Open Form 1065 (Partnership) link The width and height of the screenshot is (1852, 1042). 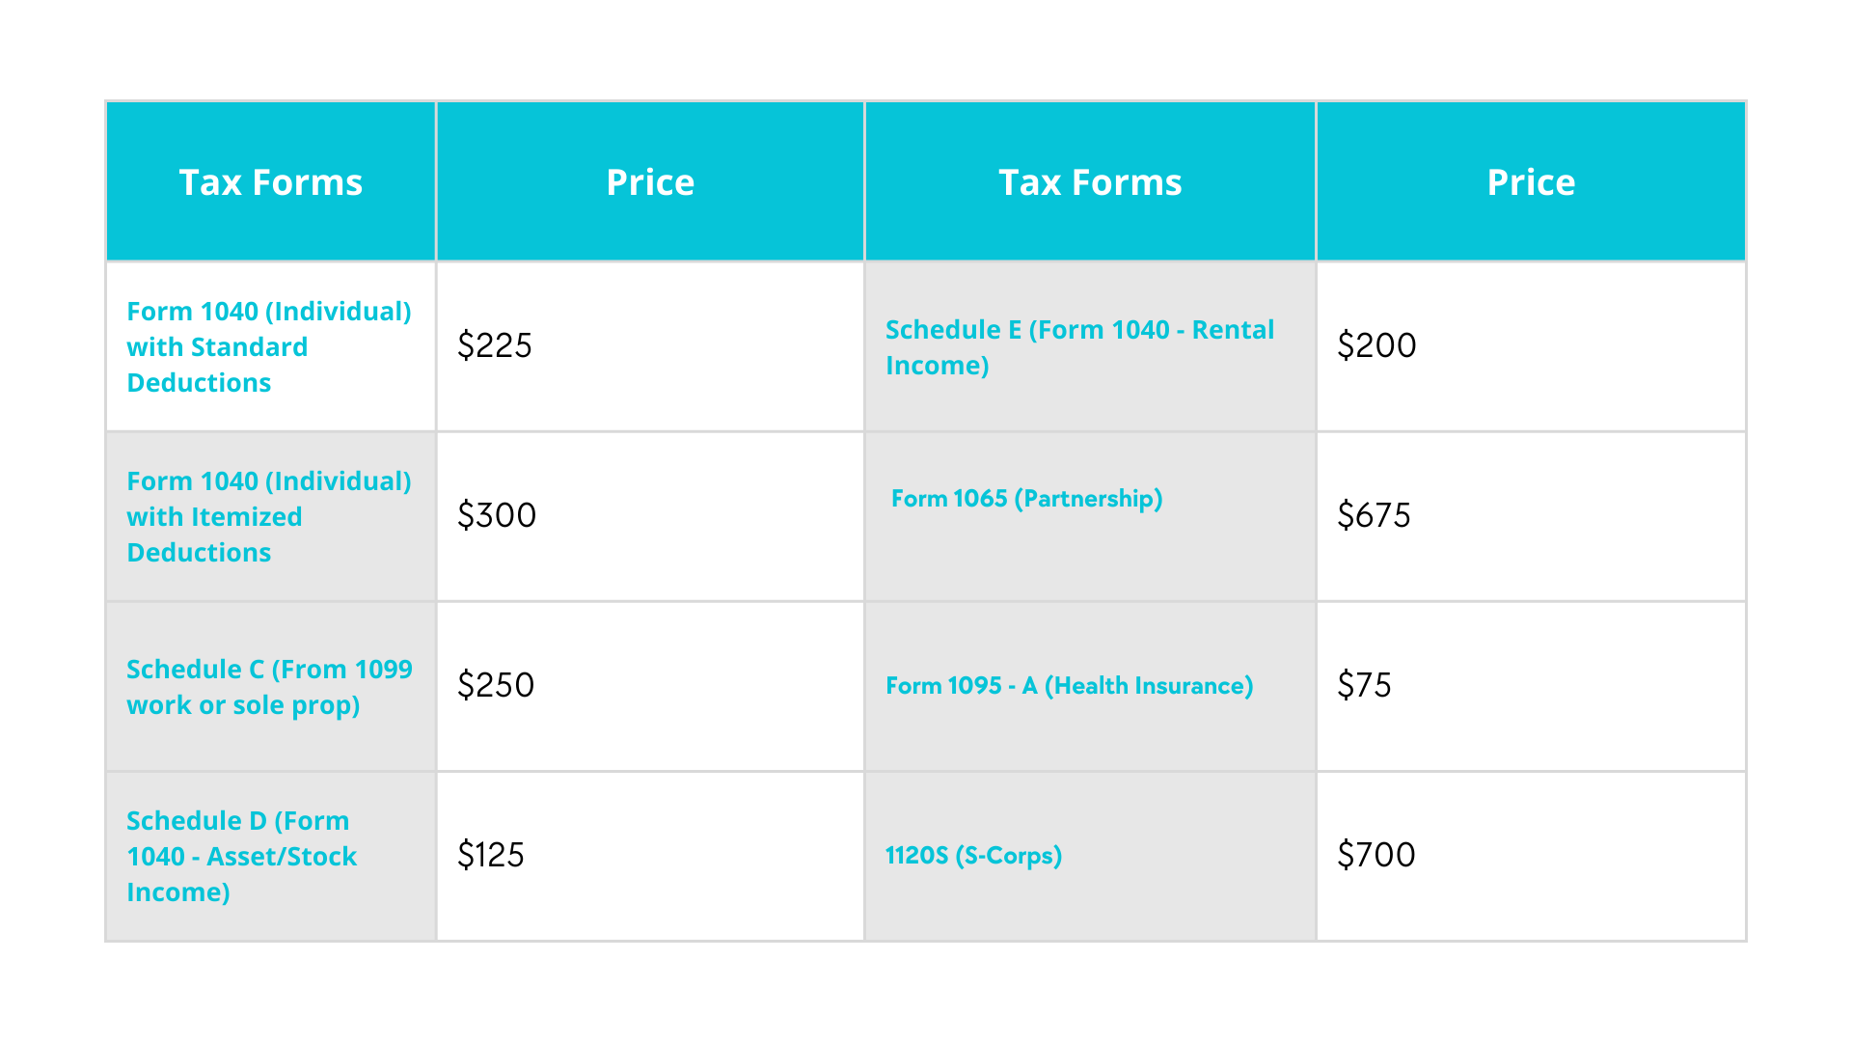coord(1026,498)
